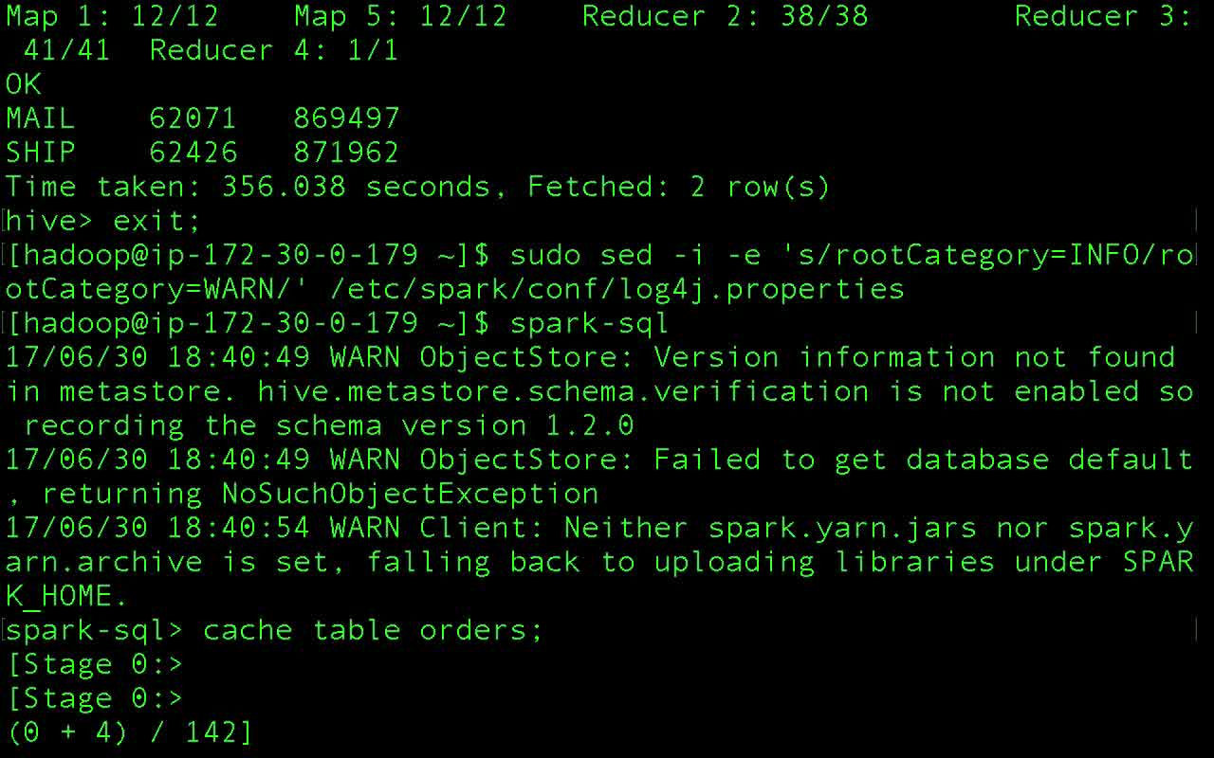The height and width of the screenshot is (758, 1214).
Task: Click the "hive.metastore.schema.verification" property name
Action: (563, 391)
